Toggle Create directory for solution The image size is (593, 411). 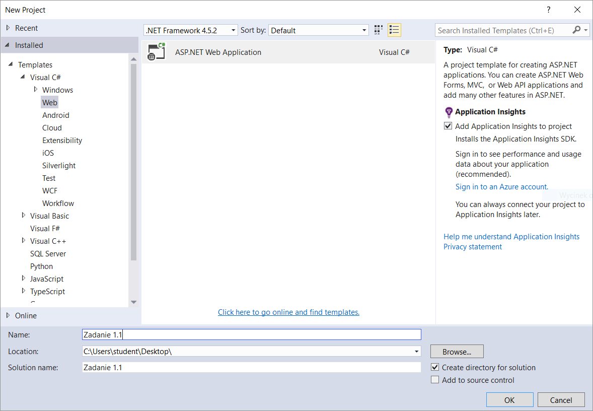pyautogui.click(x=435, y=367)
